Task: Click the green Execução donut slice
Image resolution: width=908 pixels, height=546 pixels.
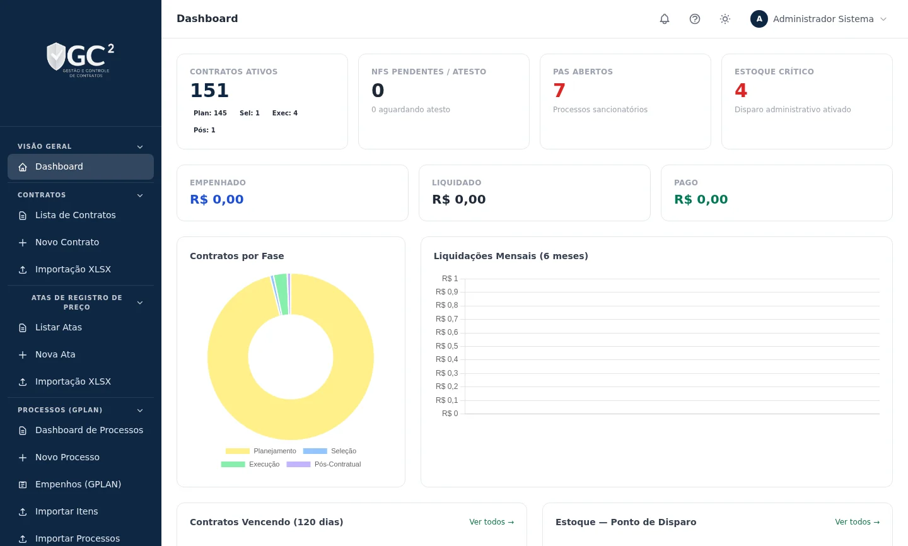Action: coord(281,294)
